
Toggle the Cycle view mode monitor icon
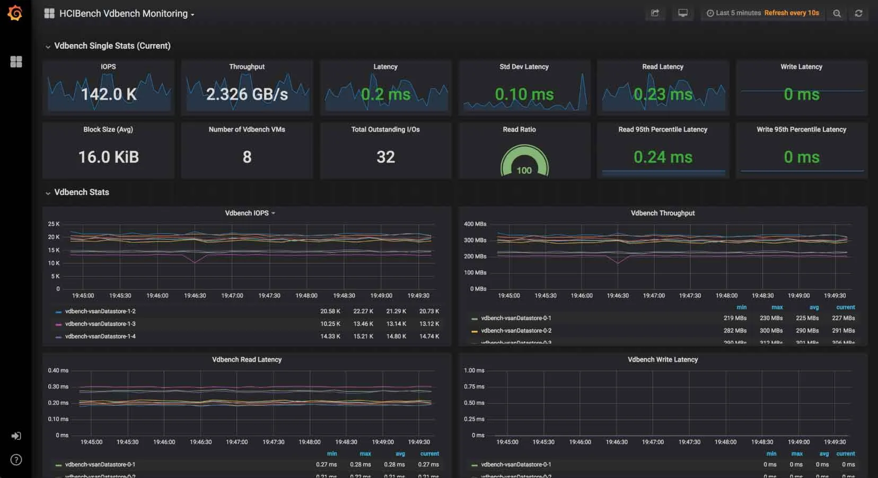683,13
